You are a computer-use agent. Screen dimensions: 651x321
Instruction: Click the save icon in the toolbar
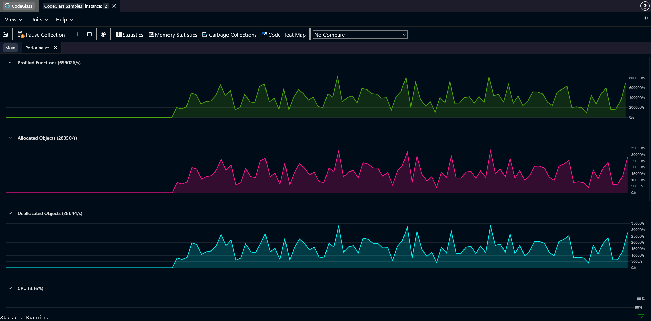click(5, 34)
